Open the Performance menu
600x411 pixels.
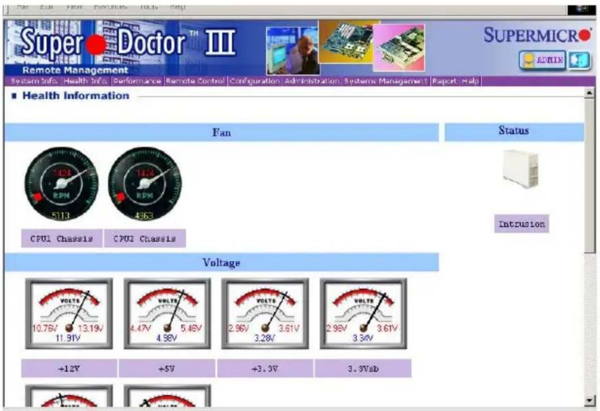[x=137, y=81]
